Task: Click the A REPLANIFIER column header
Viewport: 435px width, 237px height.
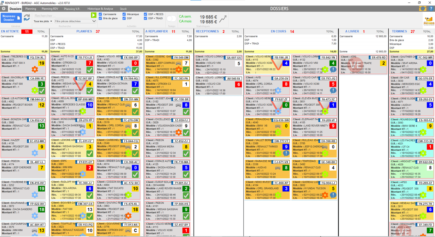Action: (x=157, y=31)
